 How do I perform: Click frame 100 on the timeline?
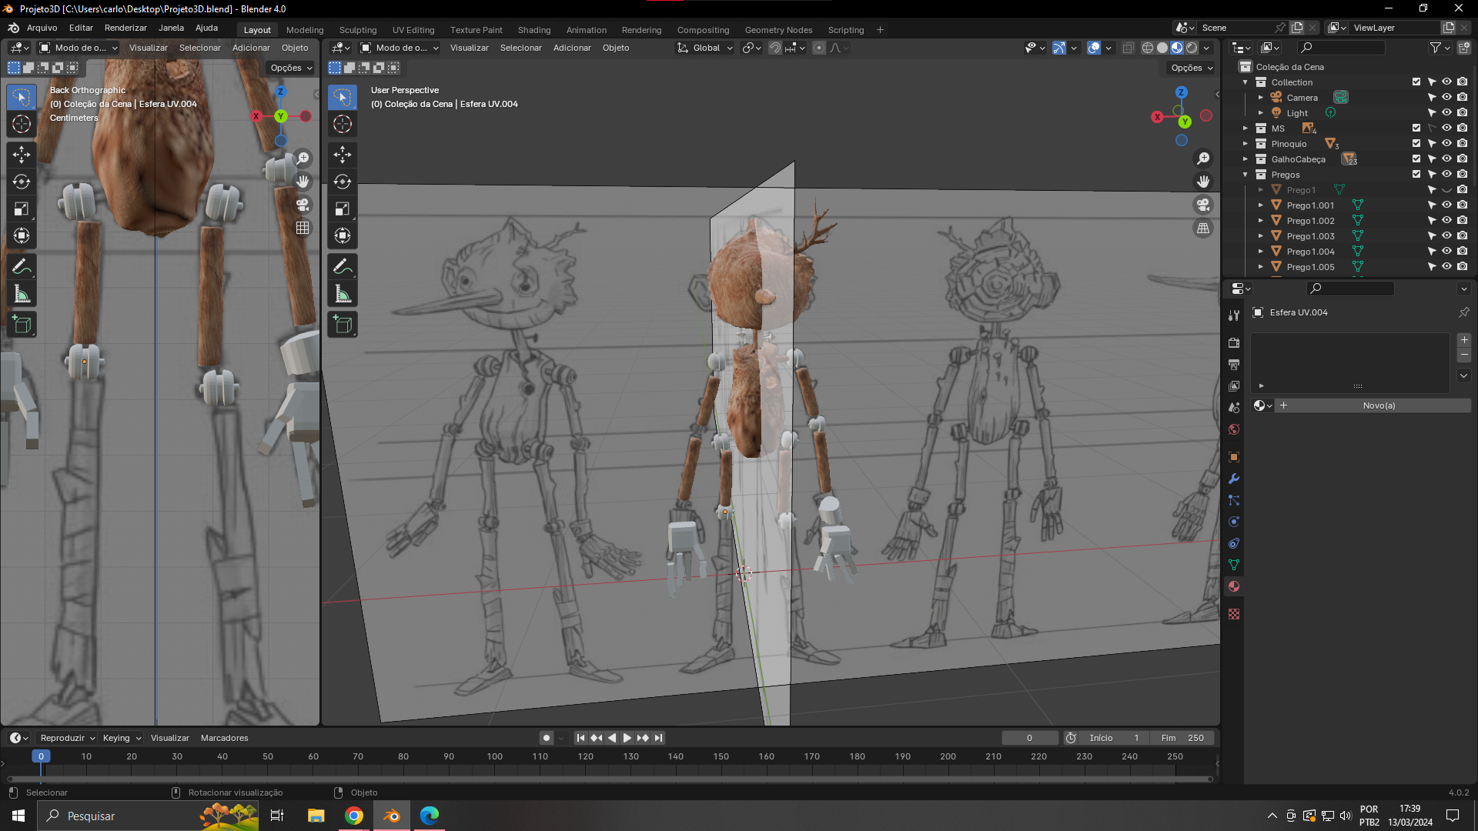click(x=495, y=756)
